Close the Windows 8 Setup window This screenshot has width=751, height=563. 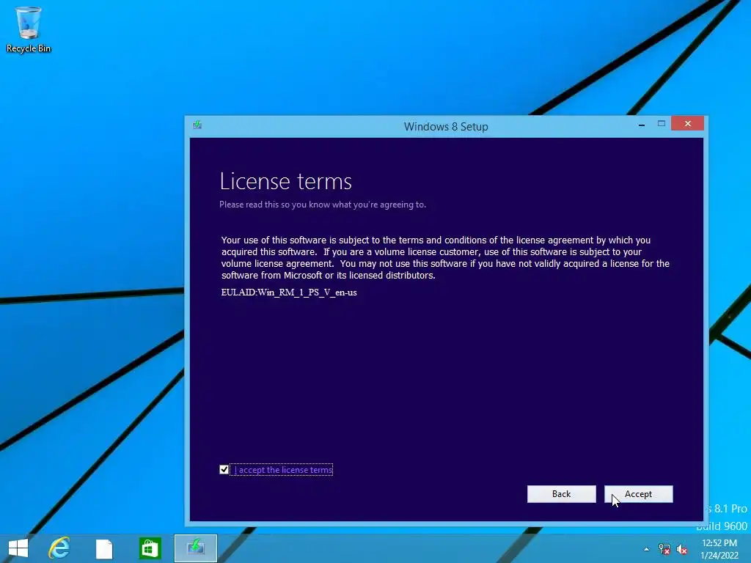pos(687,123)
